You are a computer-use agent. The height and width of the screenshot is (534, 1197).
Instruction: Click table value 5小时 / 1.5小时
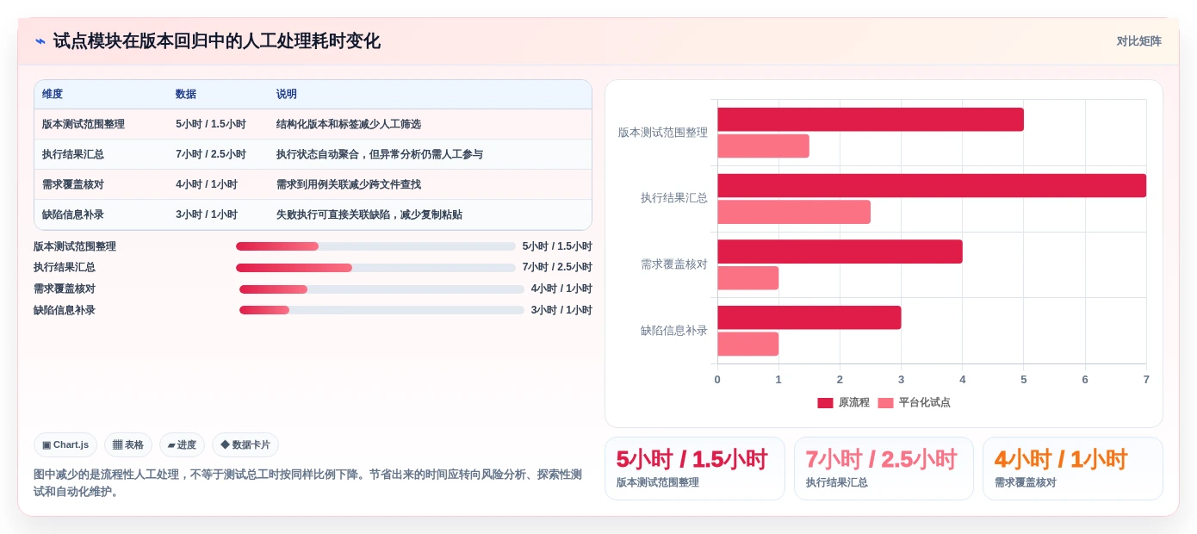click(x=211, y=124)
